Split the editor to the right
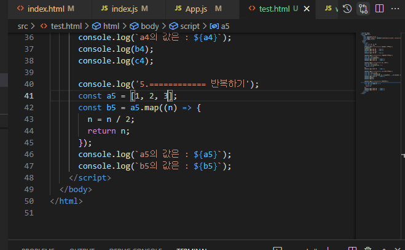This screenshot has height=250, width=405. [x=379, y=9]
